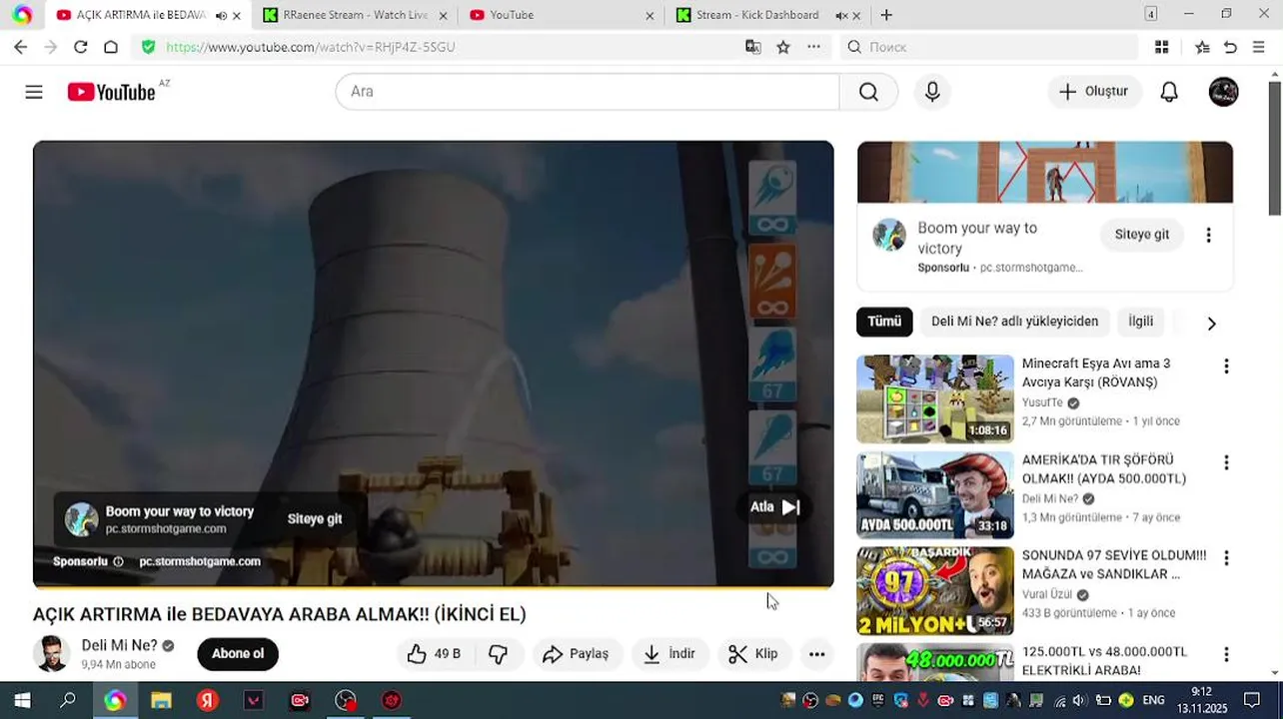Click the browser Поиск search field

[989, 47]
